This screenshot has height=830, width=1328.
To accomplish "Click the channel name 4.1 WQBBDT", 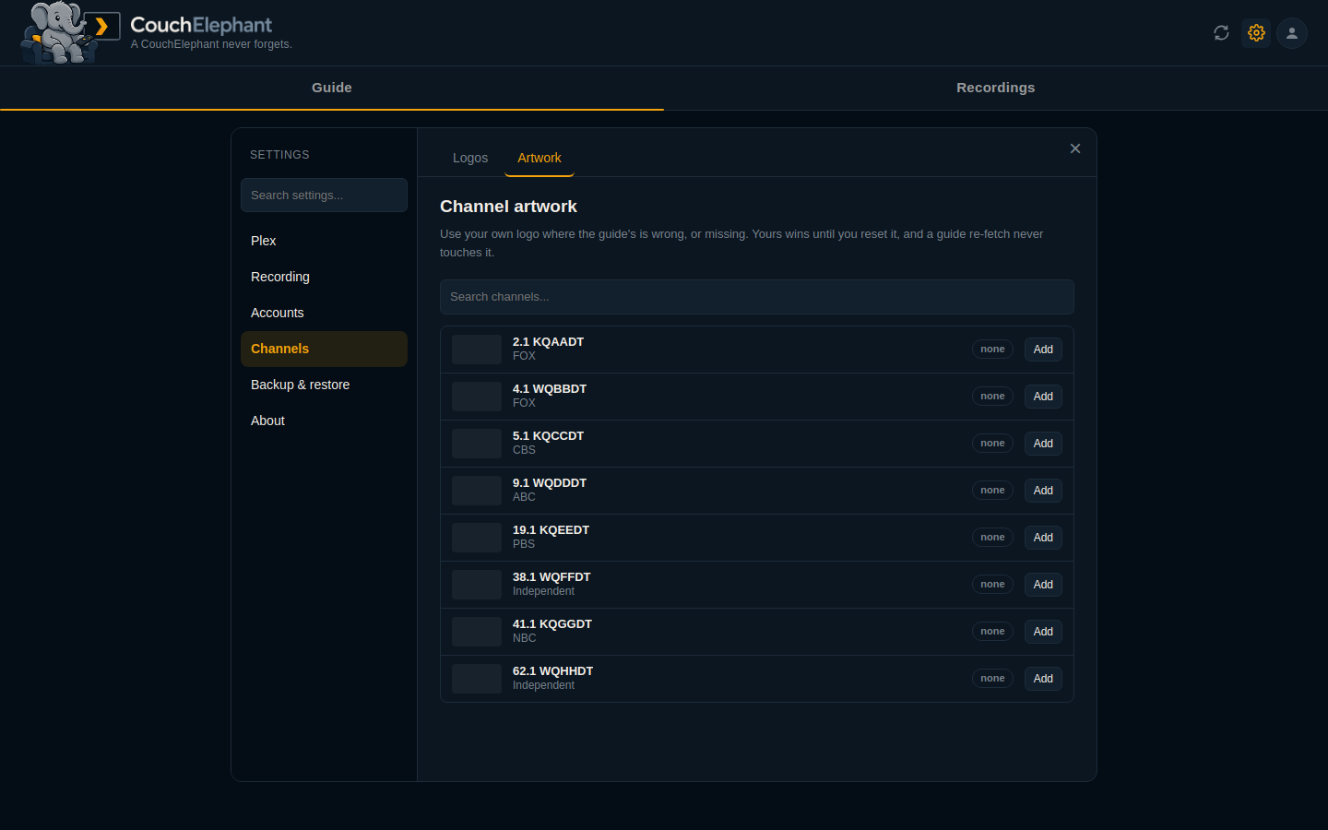I will 550,389.
